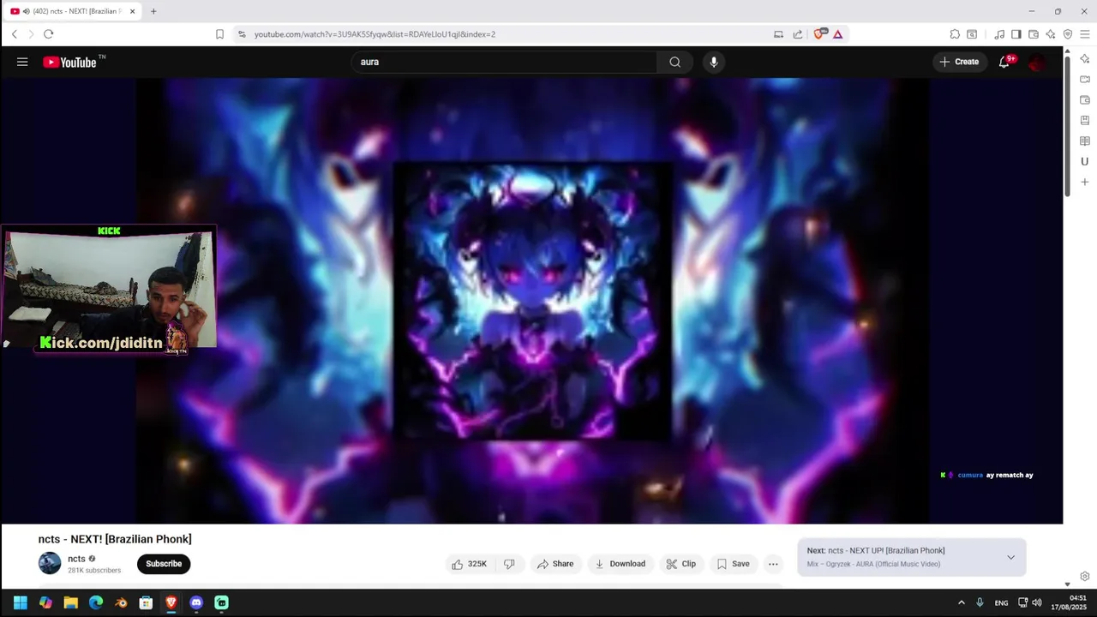
Task: Open reading list book icon in sidebar
Action: coord(1085,141)
